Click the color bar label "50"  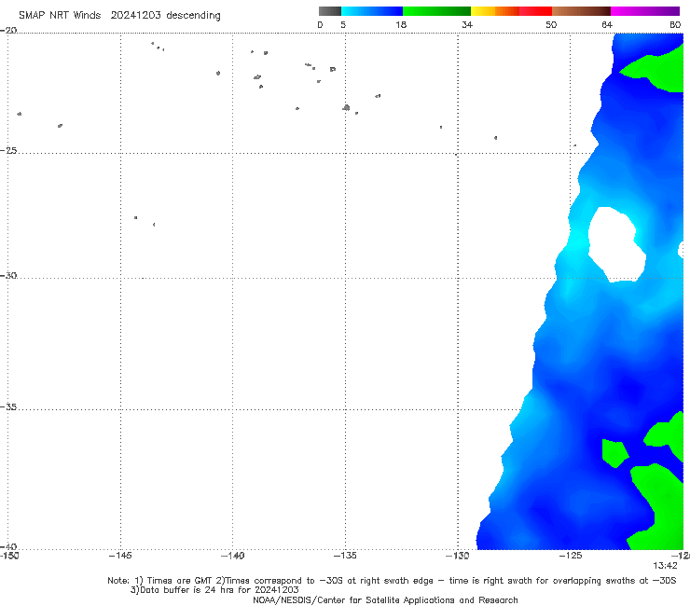(x=551, y=24)
